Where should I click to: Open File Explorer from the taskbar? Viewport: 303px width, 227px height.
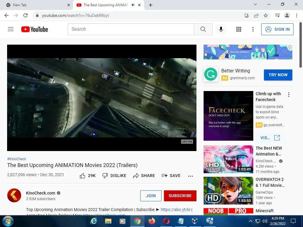(x=108, y=221)
